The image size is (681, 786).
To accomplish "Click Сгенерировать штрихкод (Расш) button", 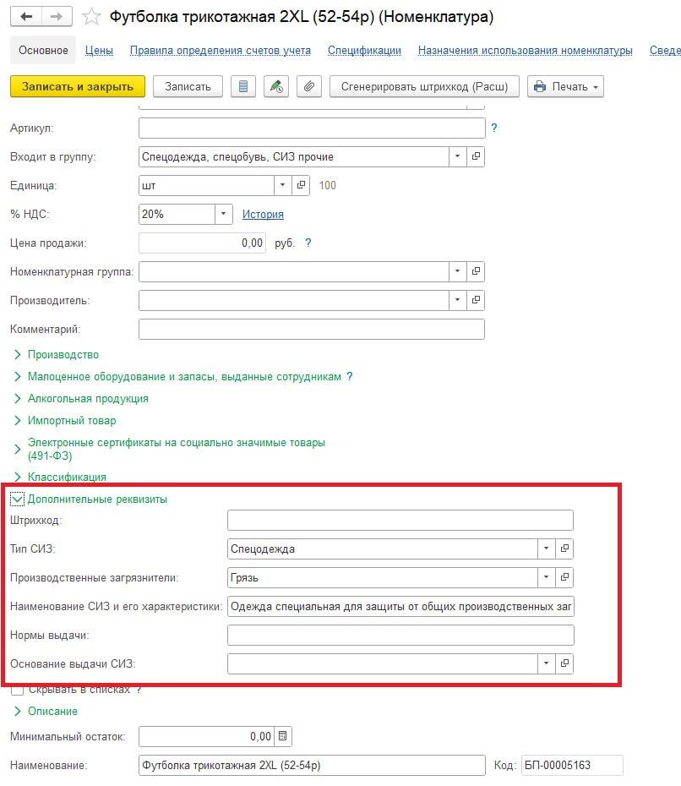I will point(424,87).
